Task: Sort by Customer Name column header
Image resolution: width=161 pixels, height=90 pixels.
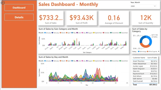Action: click(139, 58)
